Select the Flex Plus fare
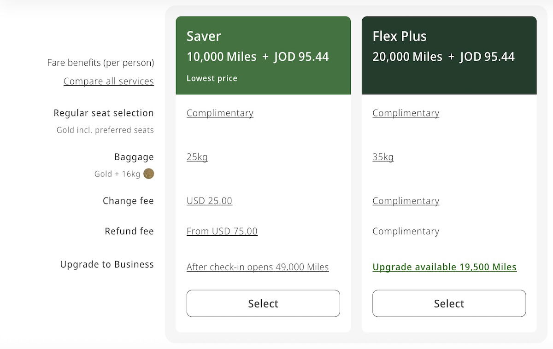Image resolution: width=553 pixels, height=349 pixels. point(449,303)
